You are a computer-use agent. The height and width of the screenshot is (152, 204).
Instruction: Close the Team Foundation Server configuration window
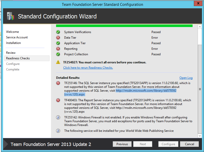pyautogui.click(x=198, y=3)
